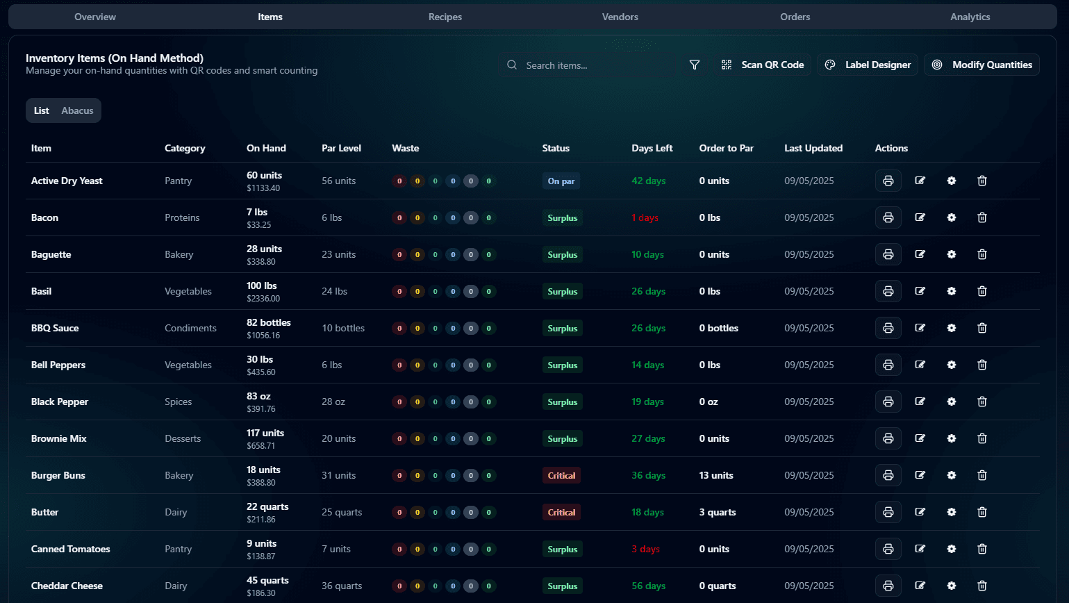Click edit icon for Butter
This screenshot has width=1069, height=603.
pyautogui.click(x=920, y=512)
